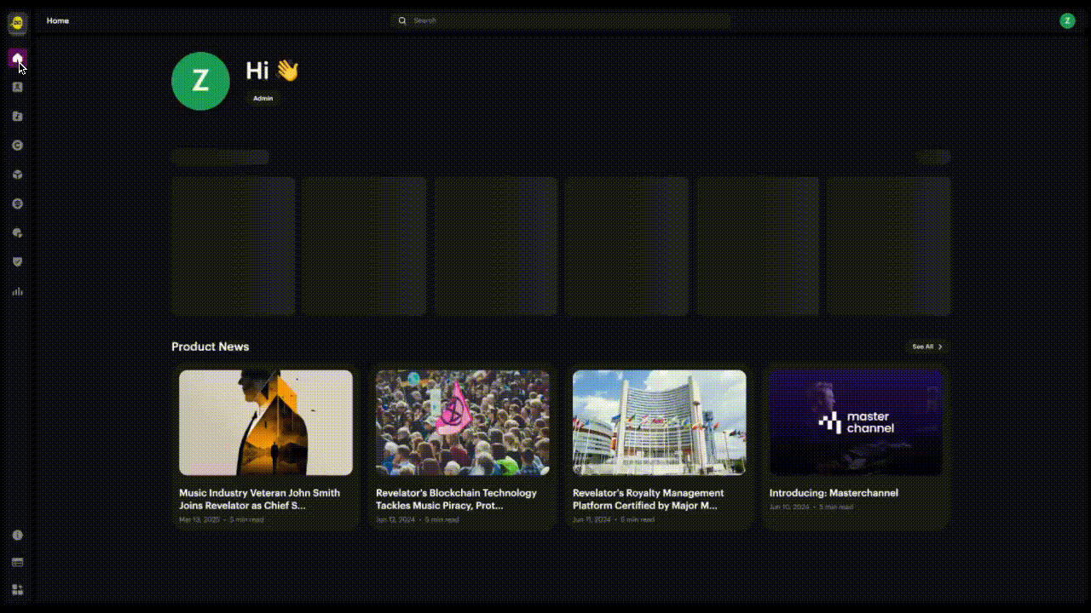Open 'Introducing: Masterchannel' headline
1091x613 pixels.
coord(834,493)
